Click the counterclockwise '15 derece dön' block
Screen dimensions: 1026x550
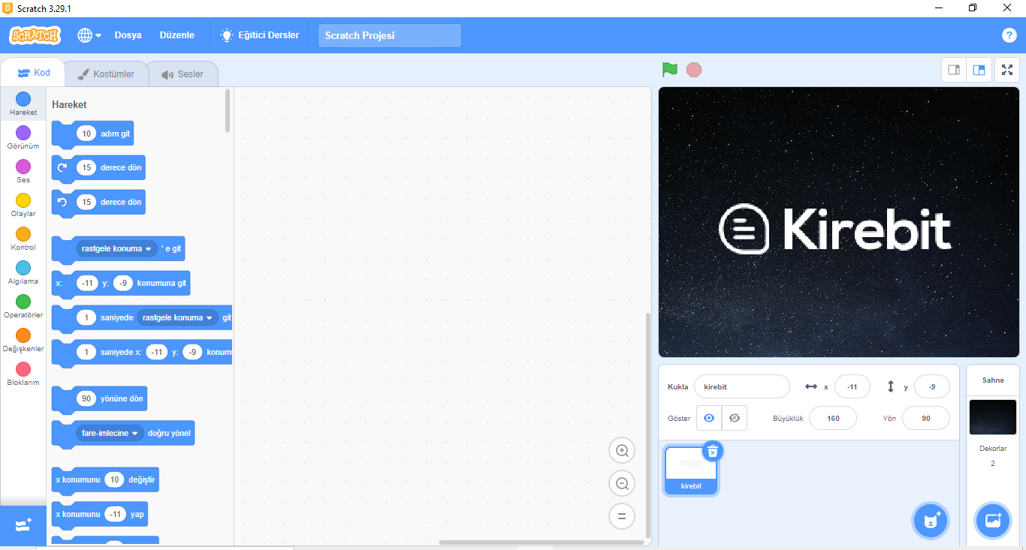coord(98,202)
